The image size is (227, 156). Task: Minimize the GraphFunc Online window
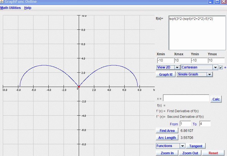pyautogui.click(x=210, y=2)
